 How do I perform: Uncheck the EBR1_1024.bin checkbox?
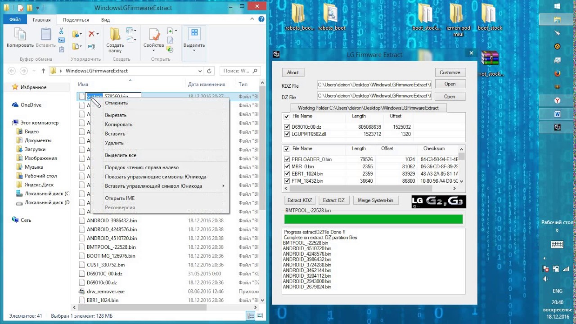(x=287, y=174)
